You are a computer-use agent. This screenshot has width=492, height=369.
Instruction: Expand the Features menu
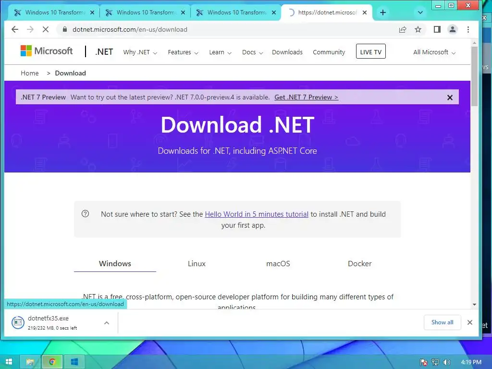tap(183, 52)
